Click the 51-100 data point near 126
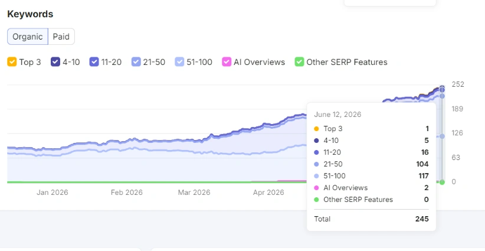 click(x=442, y=136)
